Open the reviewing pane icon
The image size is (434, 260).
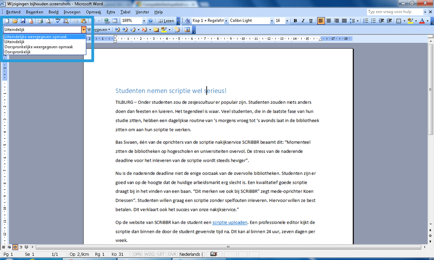pos(187,30)
